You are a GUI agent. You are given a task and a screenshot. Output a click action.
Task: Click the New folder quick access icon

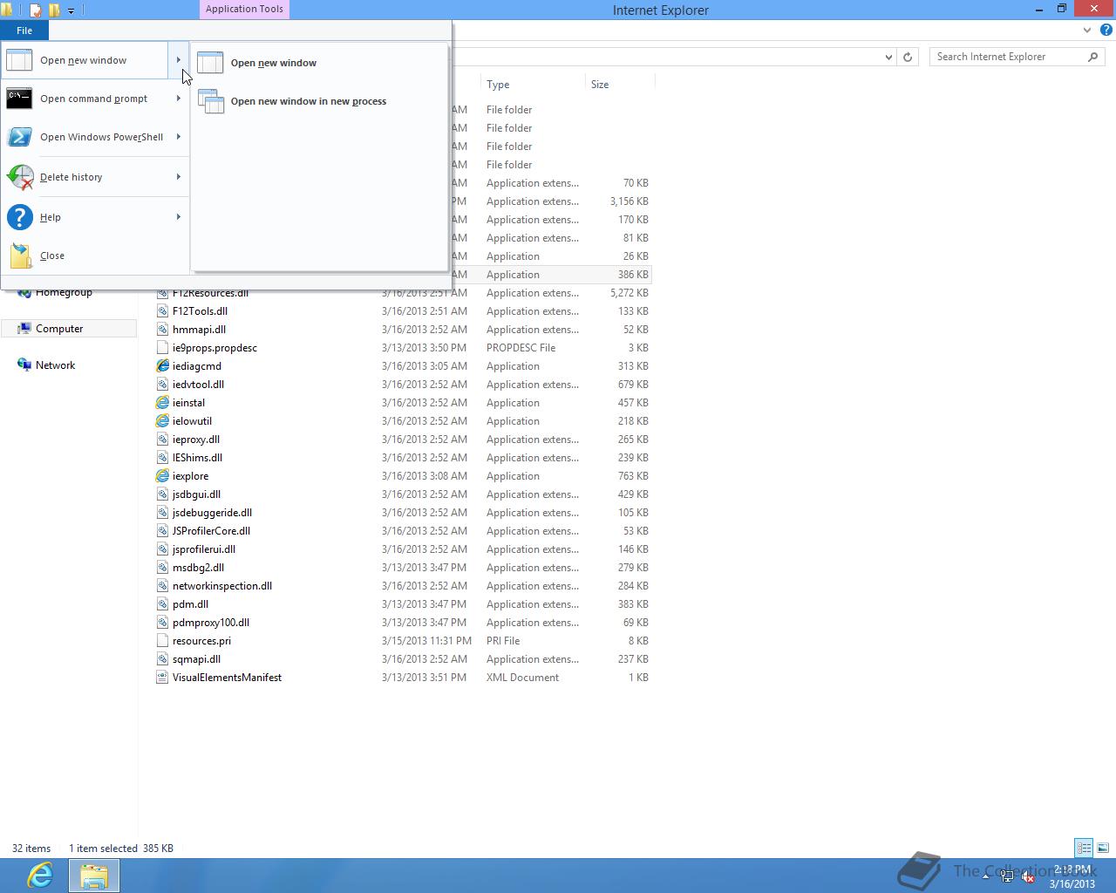[x=54, y=10]
